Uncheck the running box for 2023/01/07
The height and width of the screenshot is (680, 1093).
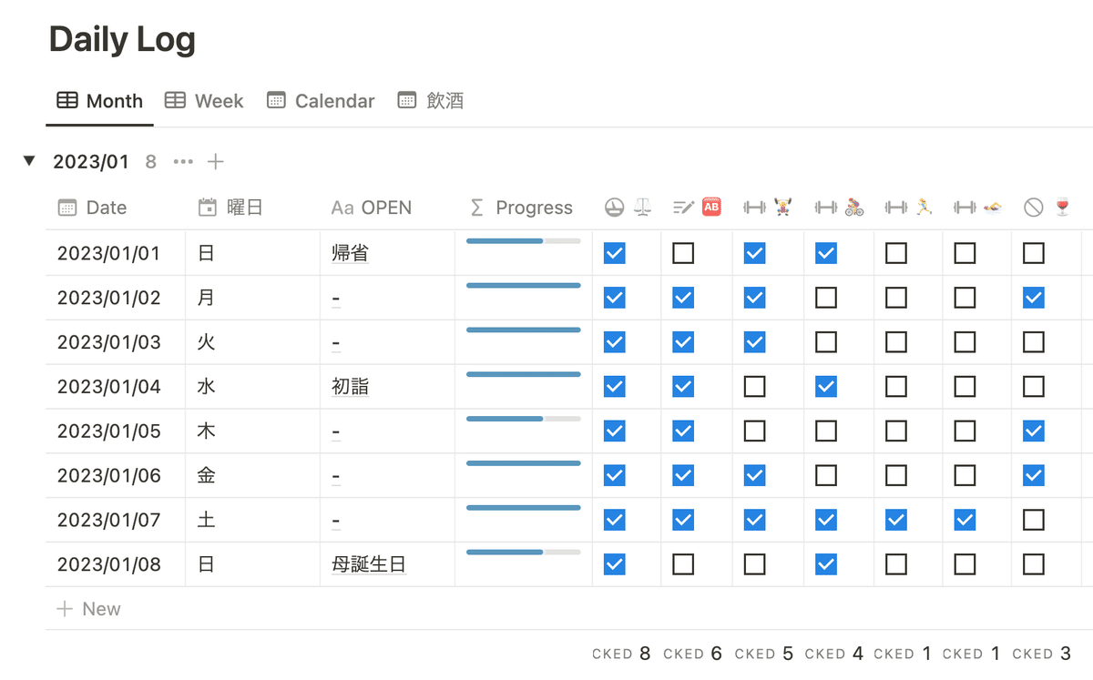[x=896, y=520]
